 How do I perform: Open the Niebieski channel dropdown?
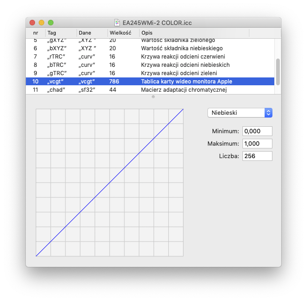pyautogui.click(x=240, y=112)
